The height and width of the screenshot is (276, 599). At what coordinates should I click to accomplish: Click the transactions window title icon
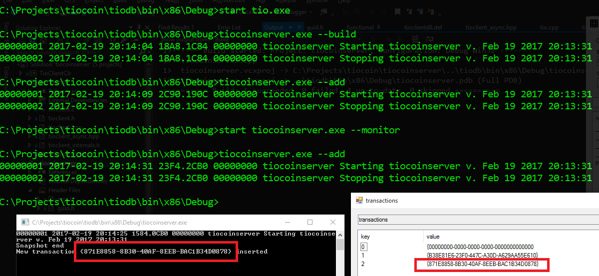pyautogui.click(x=359, y=200)
